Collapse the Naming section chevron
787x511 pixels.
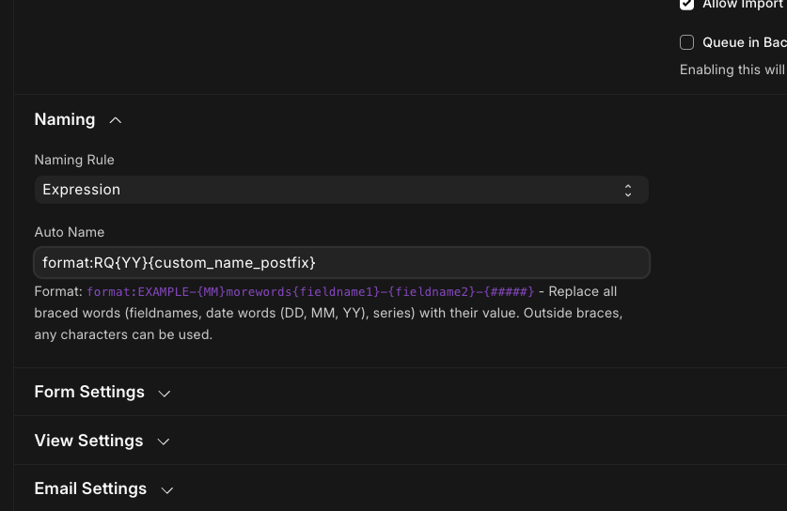(116, 120)
